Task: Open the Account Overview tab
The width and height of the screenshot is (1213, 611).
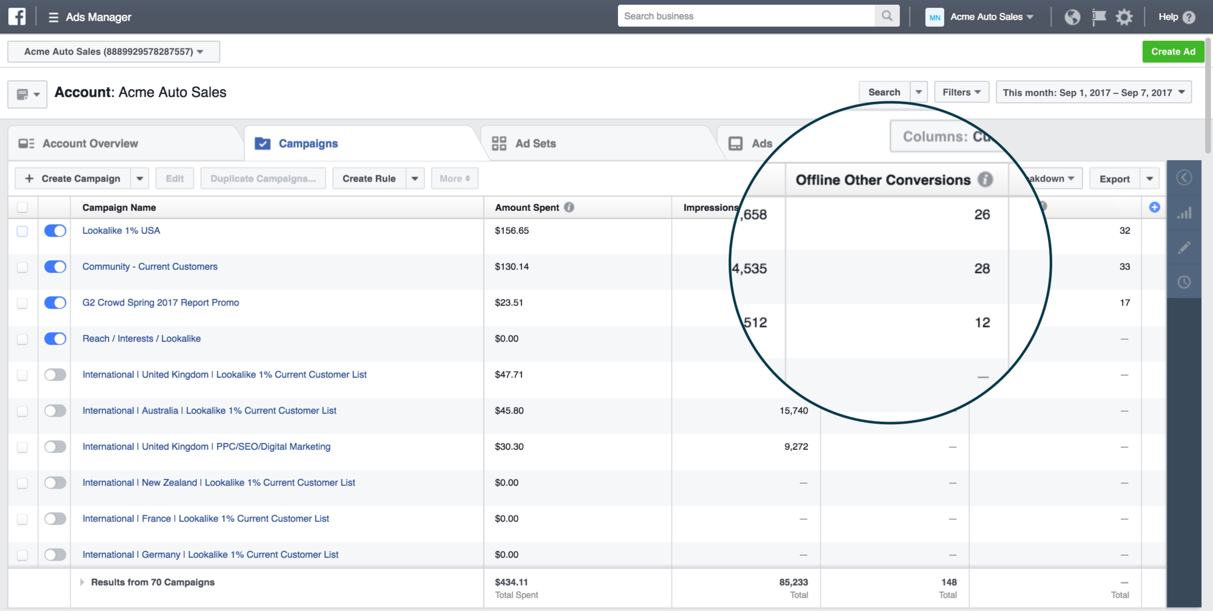Action: coord(90,143)
